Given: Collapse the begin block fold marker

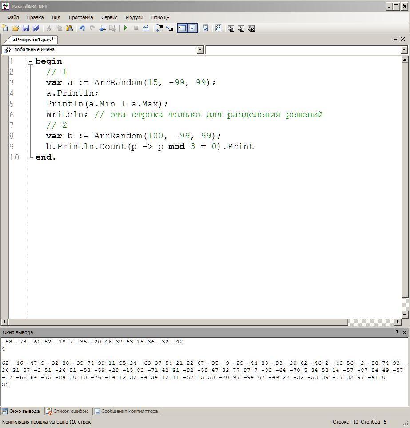Looking at the screenshot, I should [30, 61].
